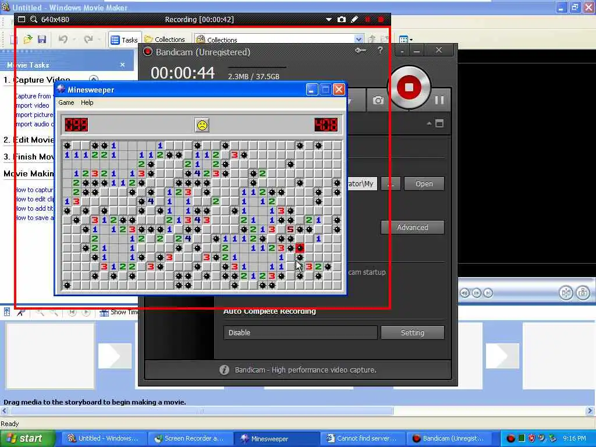Open the Collections dropdown in Movie Maker
The image size is (596, 447).
point(359,40)
